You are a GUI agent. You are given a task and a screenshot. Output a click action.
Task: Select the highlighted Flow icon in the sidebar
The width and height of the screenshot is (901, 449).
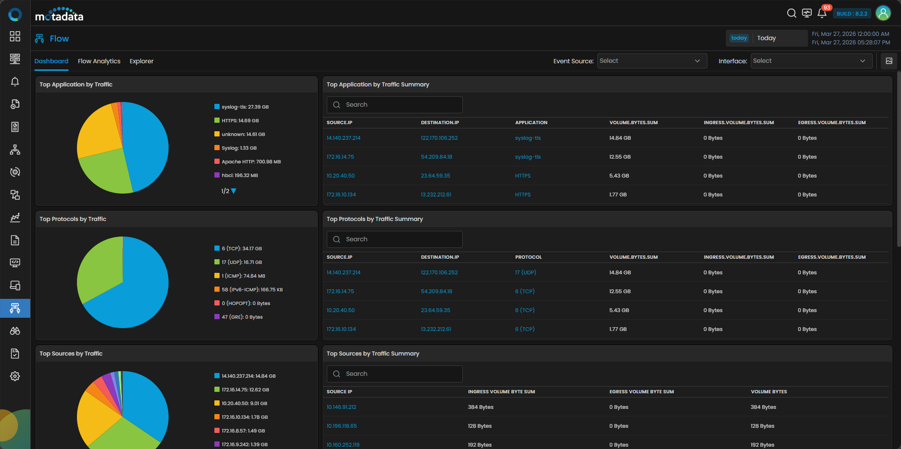15,308
